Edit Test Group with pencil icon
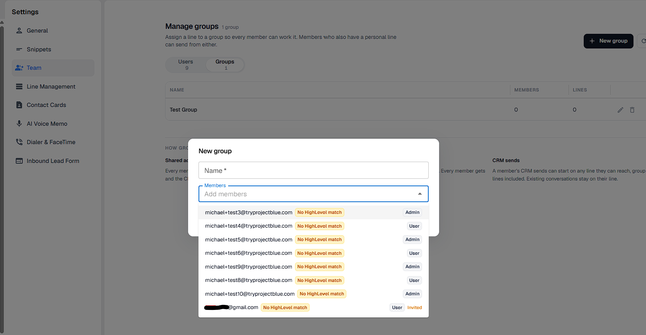The width and height of the screenshot is (646, 335). tap(621, 110)
